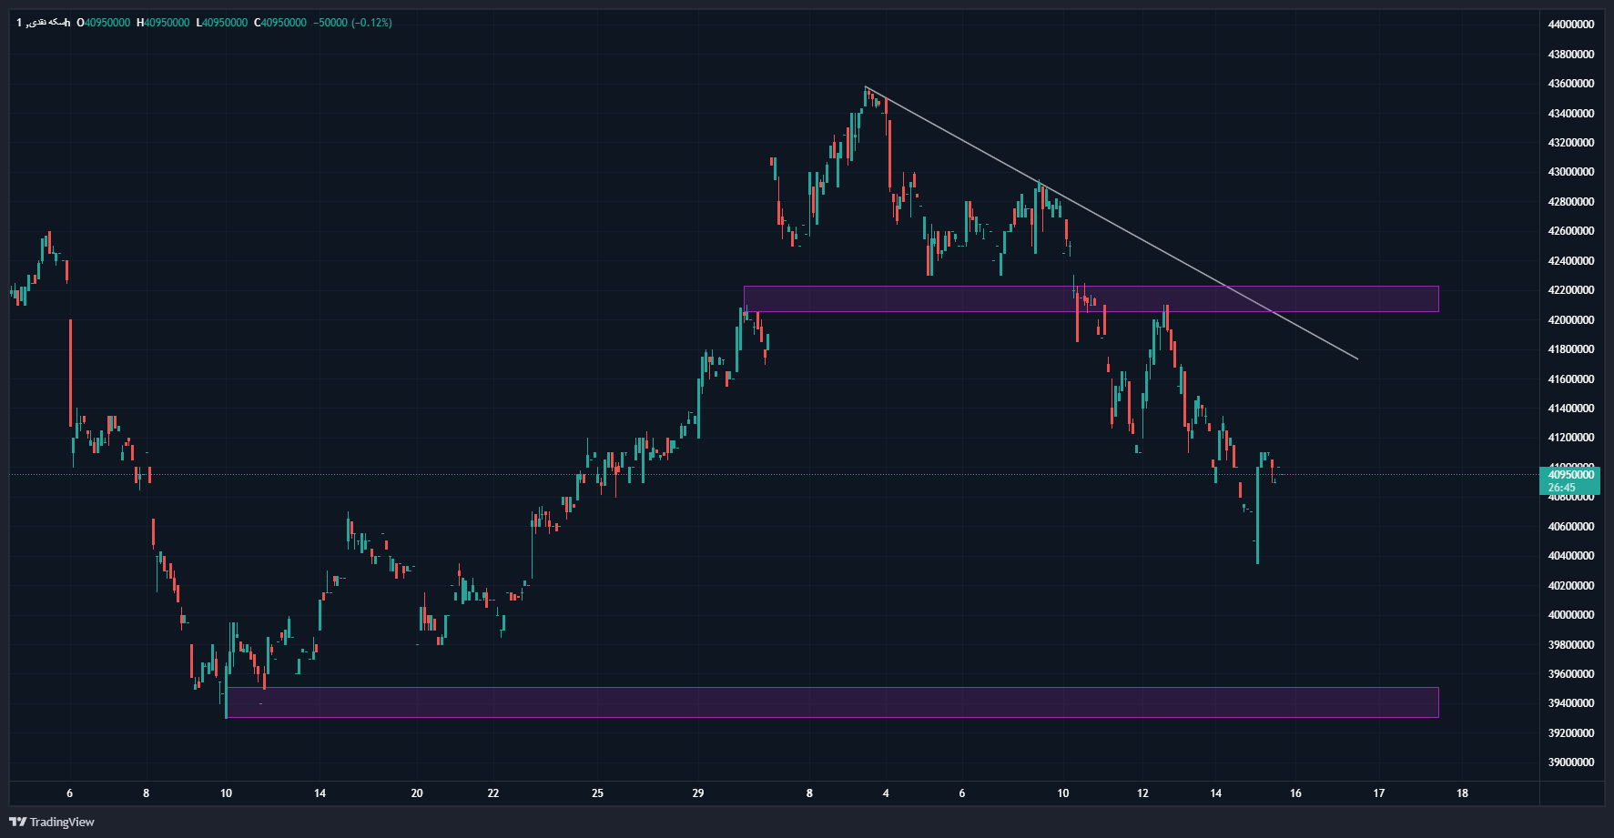
Task: Select the lower purple rectangle zone
Action: point(819,702)
